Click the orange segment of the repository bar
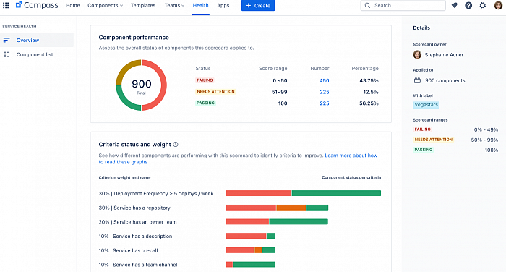Screen dimensions: 506x272 click(x=291, y=208)
